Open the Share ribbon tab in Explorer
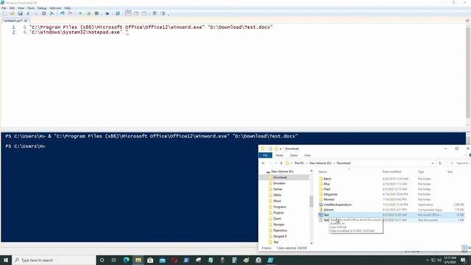Image resolution: width=471 pixels, height=265 pixels. pos(294,155)
